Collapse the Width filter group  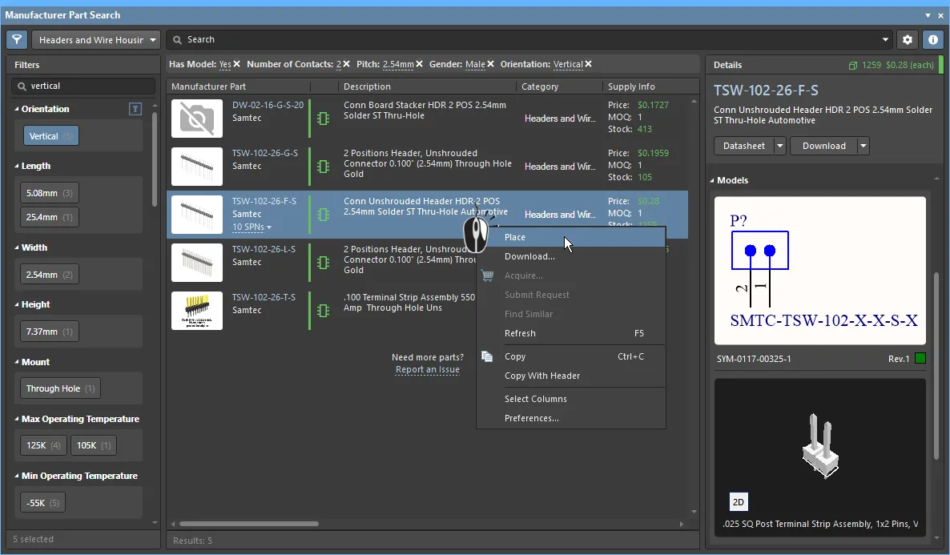click(17, 247)
